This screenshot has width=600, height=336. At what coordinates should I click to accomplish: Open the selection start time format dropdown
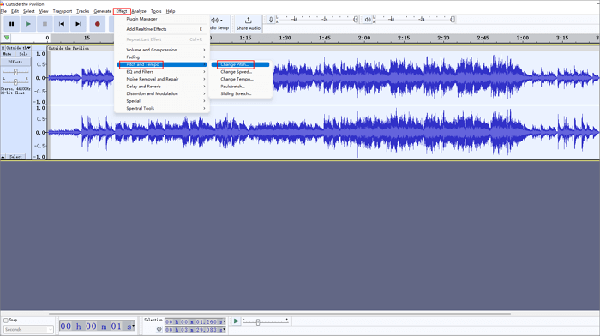tap(225, 321)
